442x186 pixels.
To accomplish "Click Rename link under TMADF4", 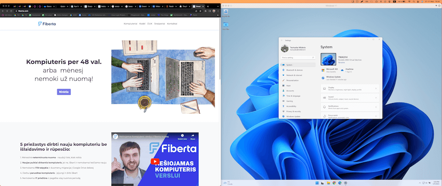I will point(341,62).
